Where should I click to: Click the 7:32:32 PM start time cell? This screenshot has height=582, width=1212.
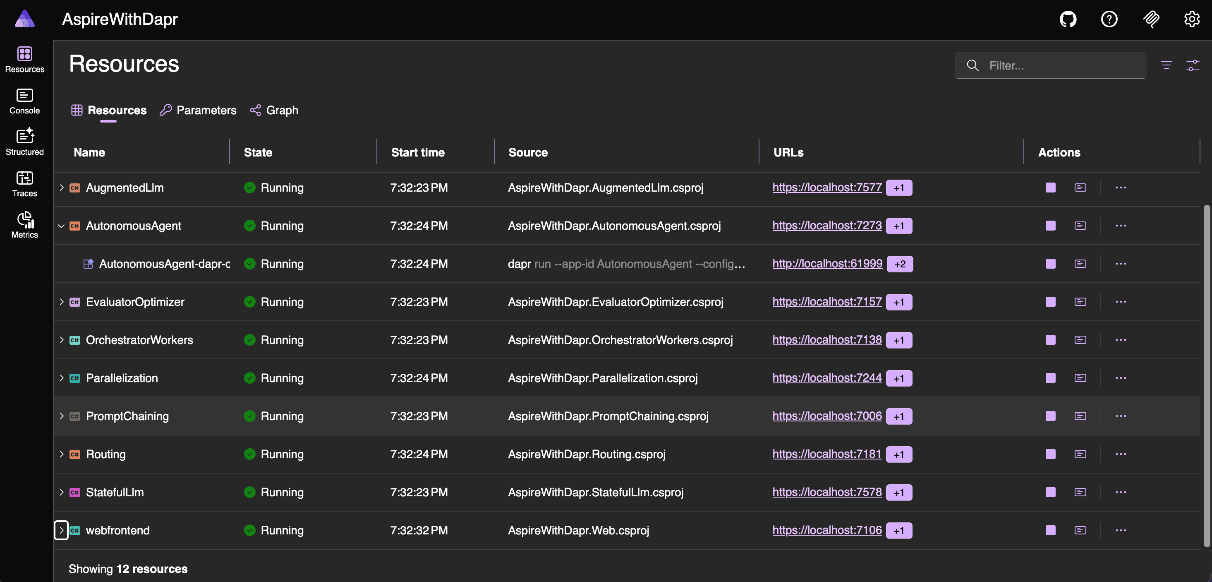[419, 531]
